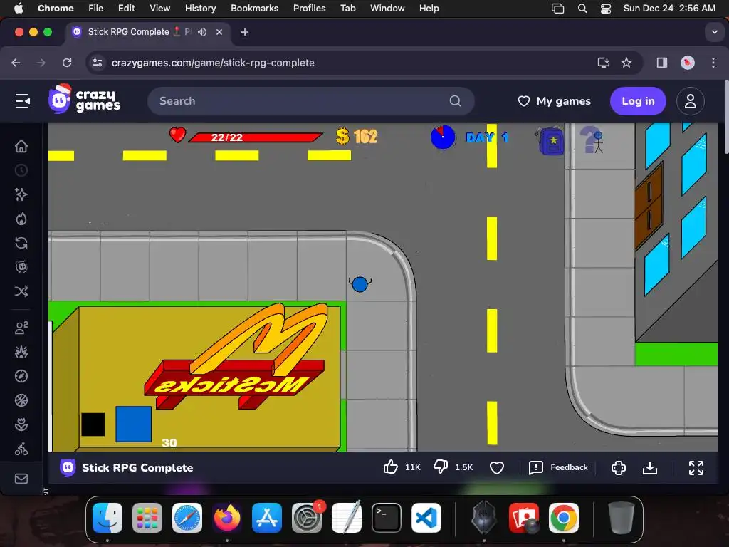Collapse the sidebar with the hamburger menu icon
This screenshot has height=547, width=729.
coord(22,101)
